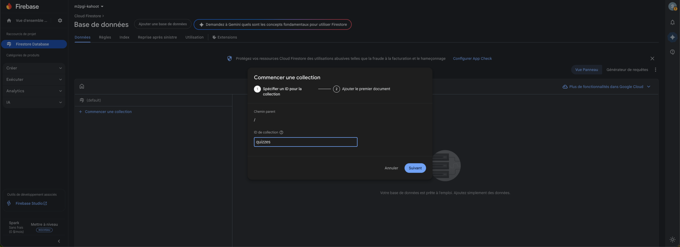The width and height of the screenshot is (680, 247).
Task: Select Générateur de requêtes view
Action: [x=627, y=70]
